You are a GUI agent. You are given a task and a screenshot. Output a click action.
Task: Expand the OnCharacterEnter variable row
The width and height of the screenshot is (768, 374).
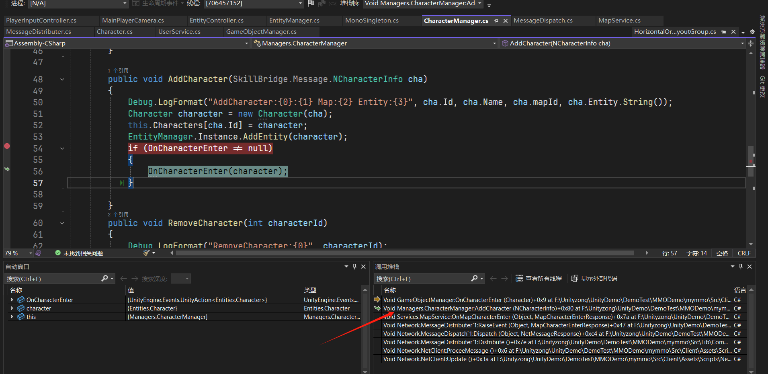click(12, 300)
